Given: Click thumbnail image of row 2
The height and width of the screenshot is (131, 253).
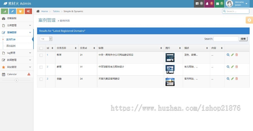Looking at the screenshot, I should coord(170,69).
